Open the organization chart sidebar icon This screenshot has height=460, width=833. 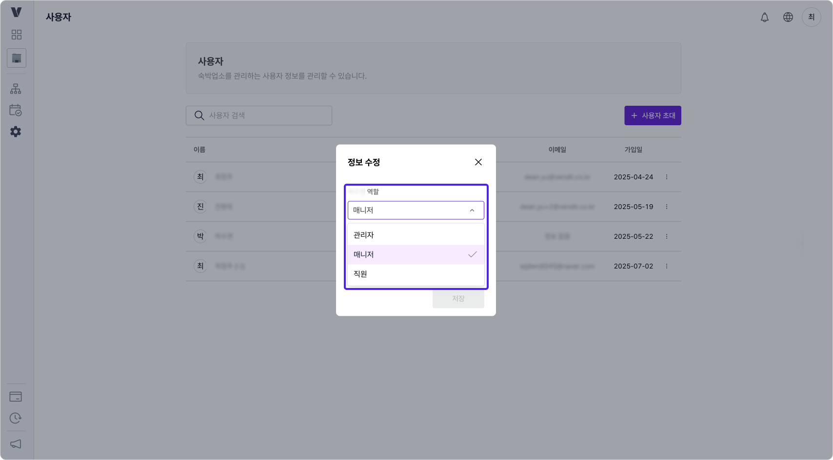(16, 88)
